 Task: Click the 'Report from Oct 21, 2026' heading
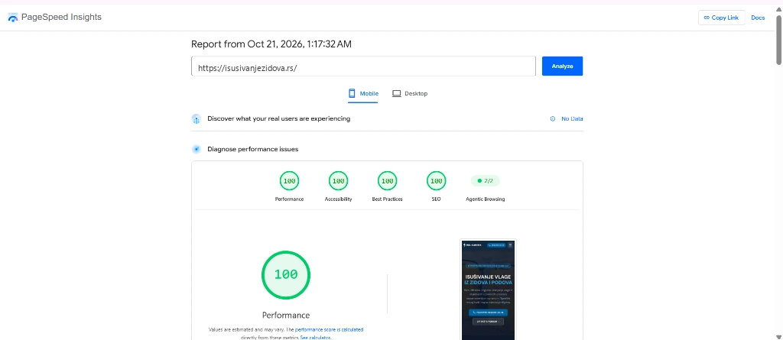[x=271, y=44]
